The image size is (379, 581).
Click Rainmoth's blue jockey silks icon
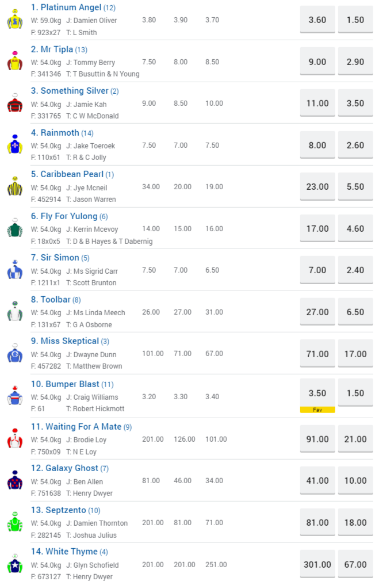14,146
